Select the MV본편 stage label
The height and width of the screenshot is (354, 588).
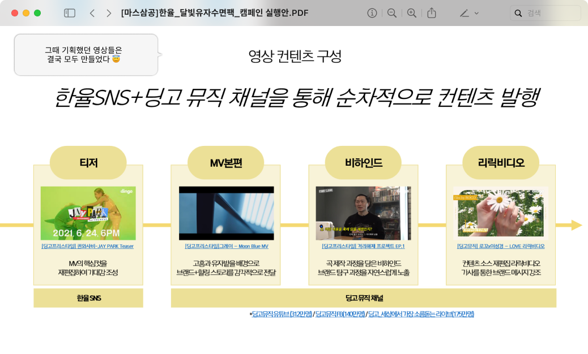[226, 163]
